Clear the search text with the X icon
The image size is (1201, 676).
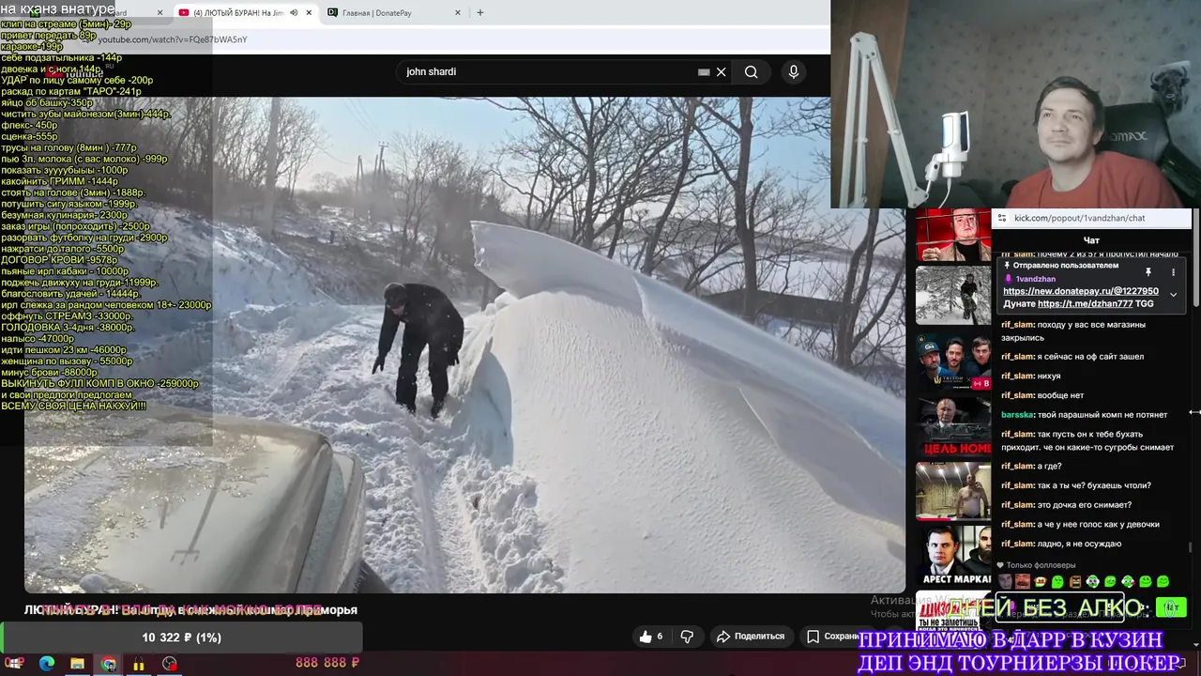(722, 72)
